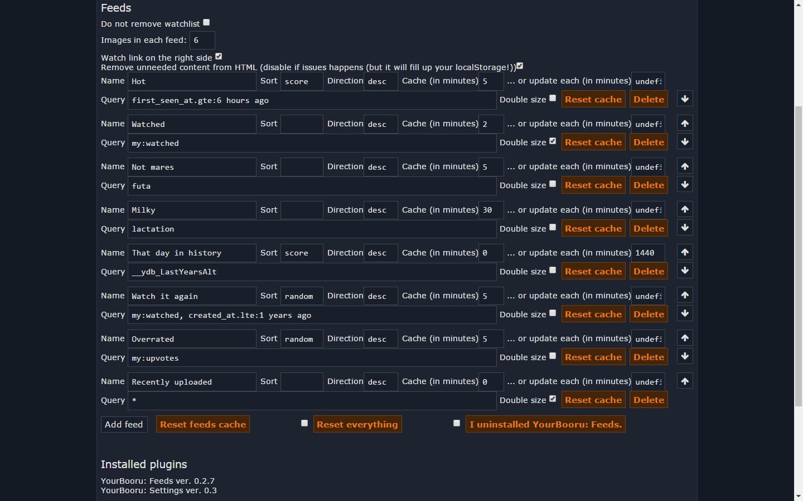803x501 pixels.
Task: Open Direction dropdown for Milky feed
Action: click(x=380, y=210)
